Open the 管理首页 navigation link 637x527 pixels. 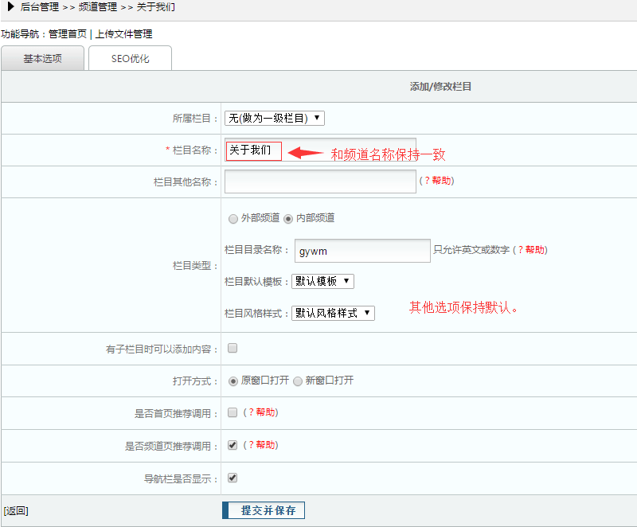pos(68,34)
